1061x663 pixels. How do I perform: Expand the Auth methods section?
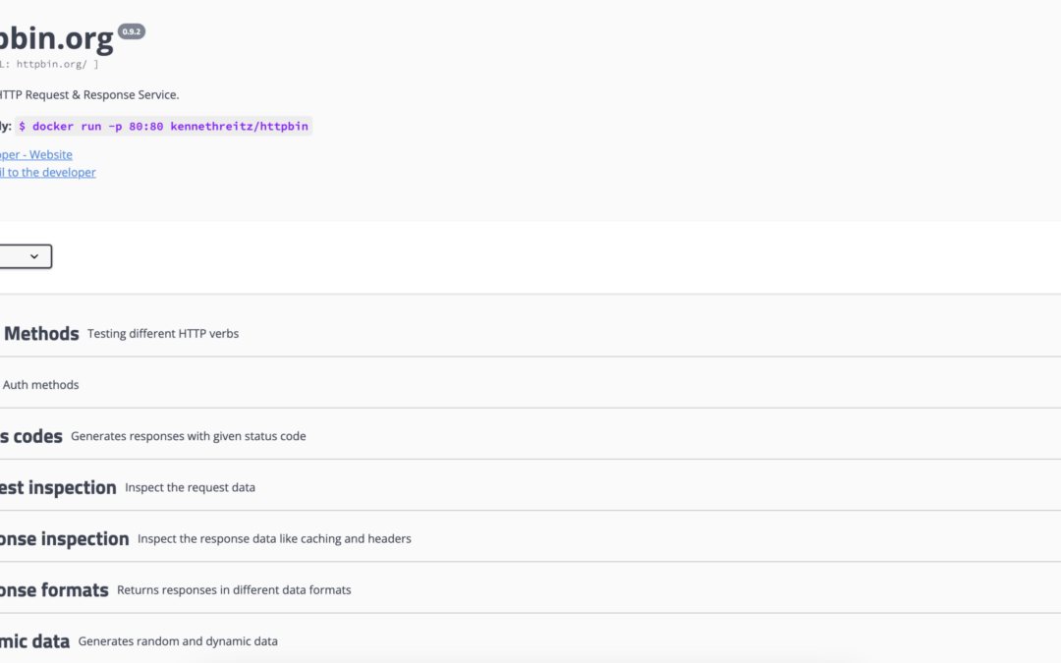click(40, 385)
